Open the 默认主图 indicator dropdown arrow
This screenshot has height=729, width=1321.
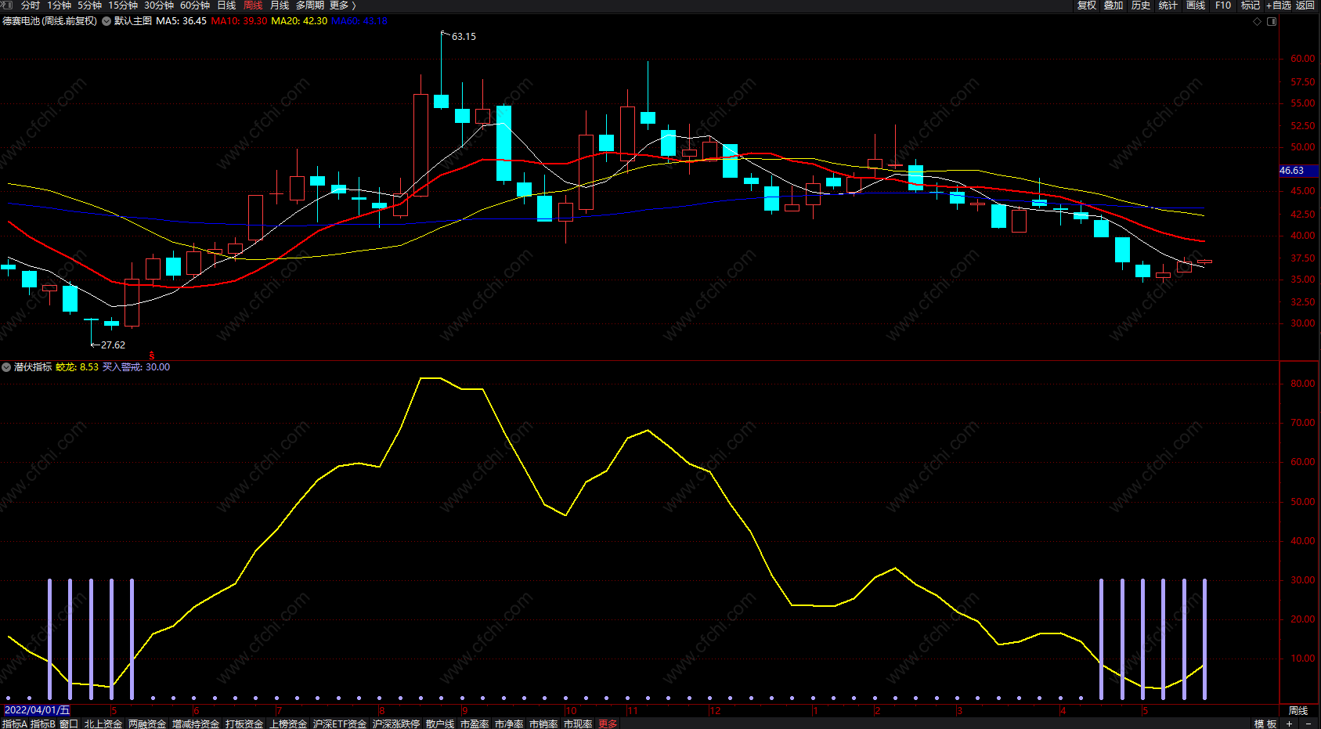tap(106, 21)
